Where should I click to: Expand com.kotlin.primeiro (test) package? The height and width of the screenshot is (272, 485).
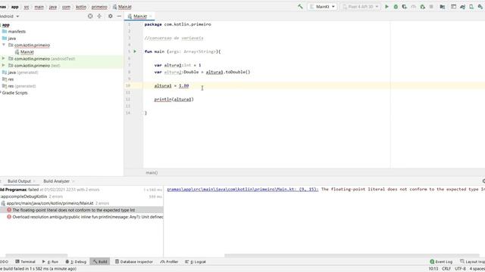coord(3,66)
